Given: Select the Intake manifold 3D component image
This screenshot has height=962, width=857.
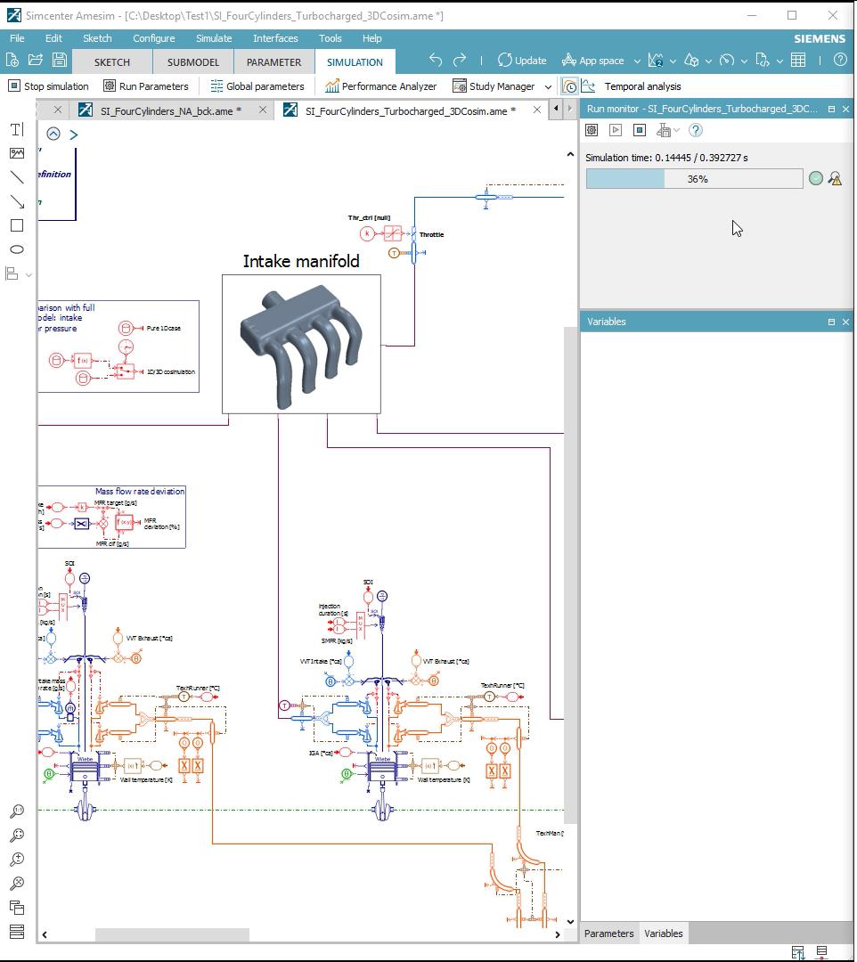Looking at the screenshot, I should (301, 344).
